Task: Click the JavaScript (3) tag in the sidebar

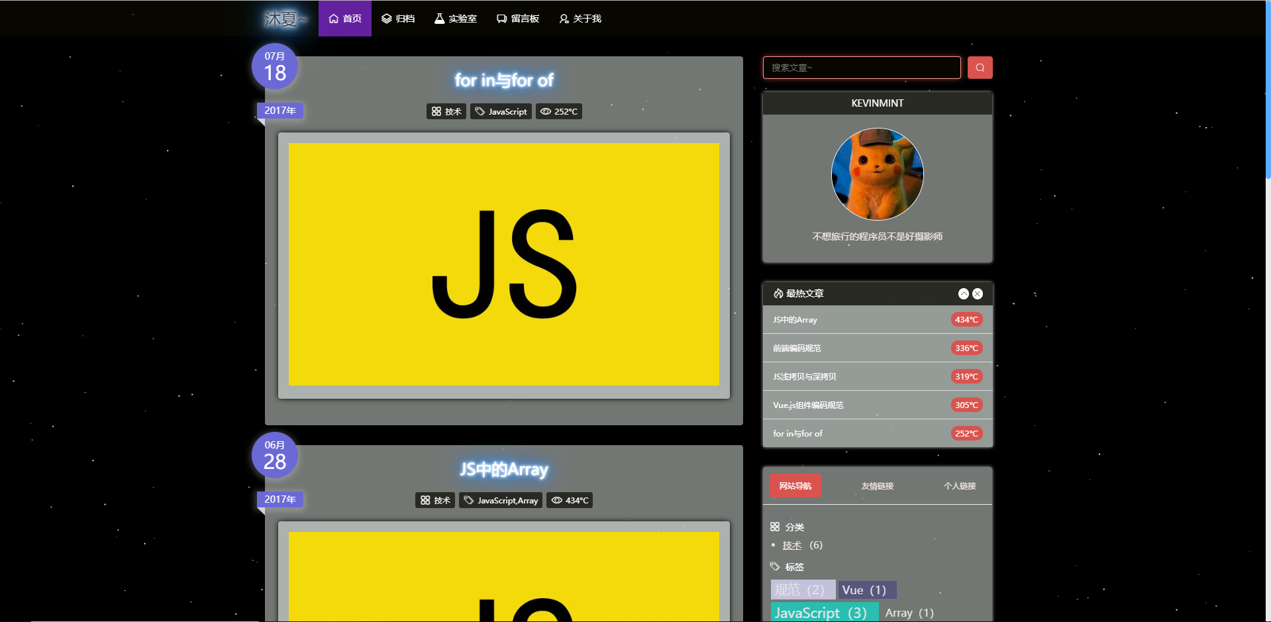Action: (x=825, y=613)
